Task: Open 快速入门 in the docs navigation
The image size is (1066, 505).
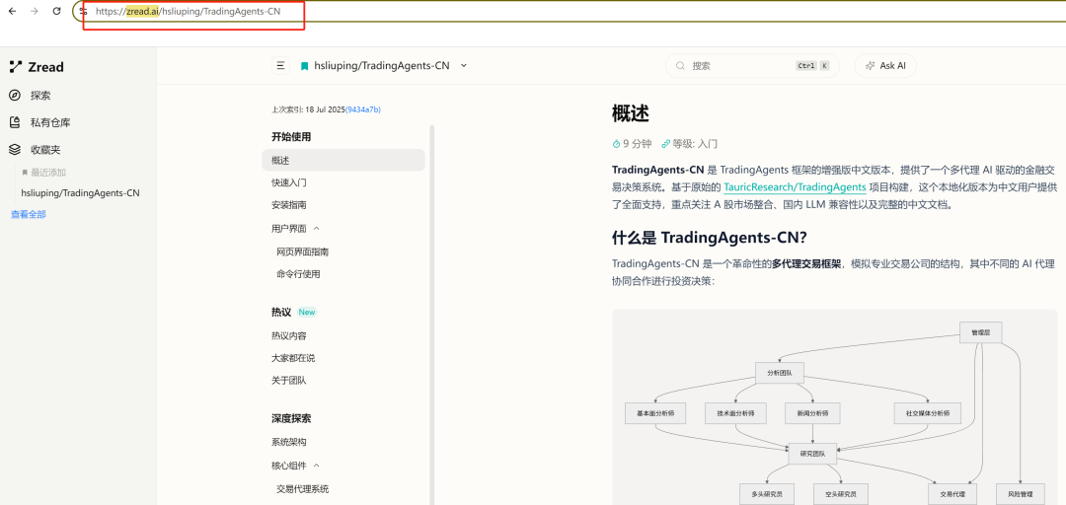Action: pyautogui.click(x=289, y=182)
